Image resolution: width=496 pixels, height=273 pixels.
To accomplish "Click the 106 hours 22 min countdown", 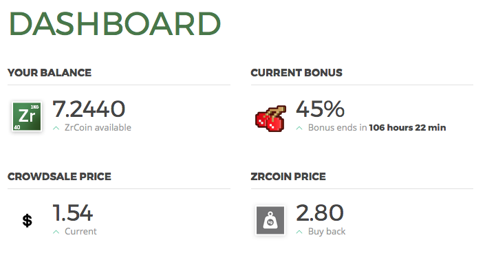I will [407, 128].
